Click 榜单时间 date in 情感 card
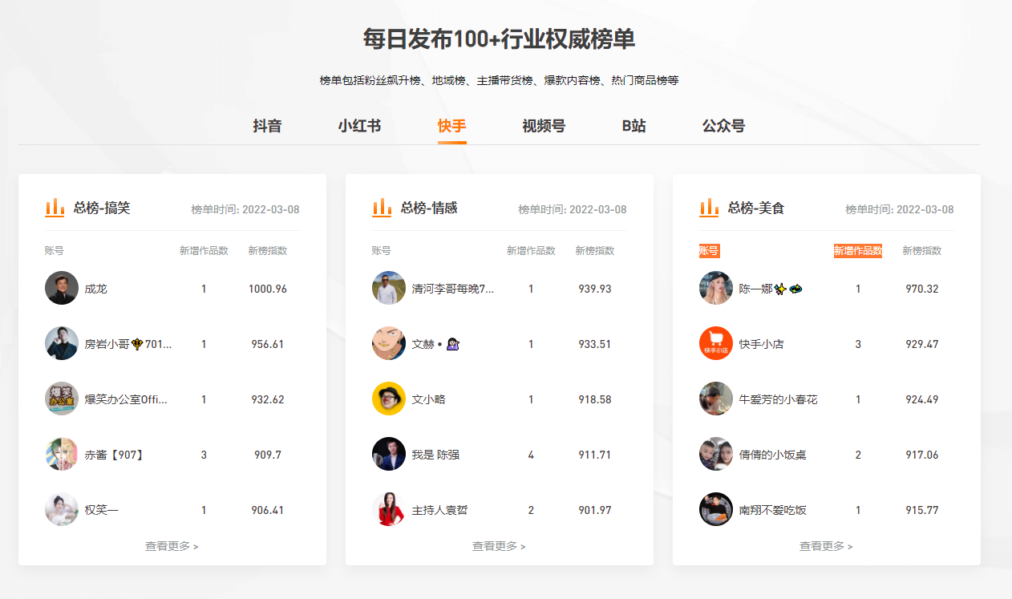1012x599 pixels. [x=572, y=209]
